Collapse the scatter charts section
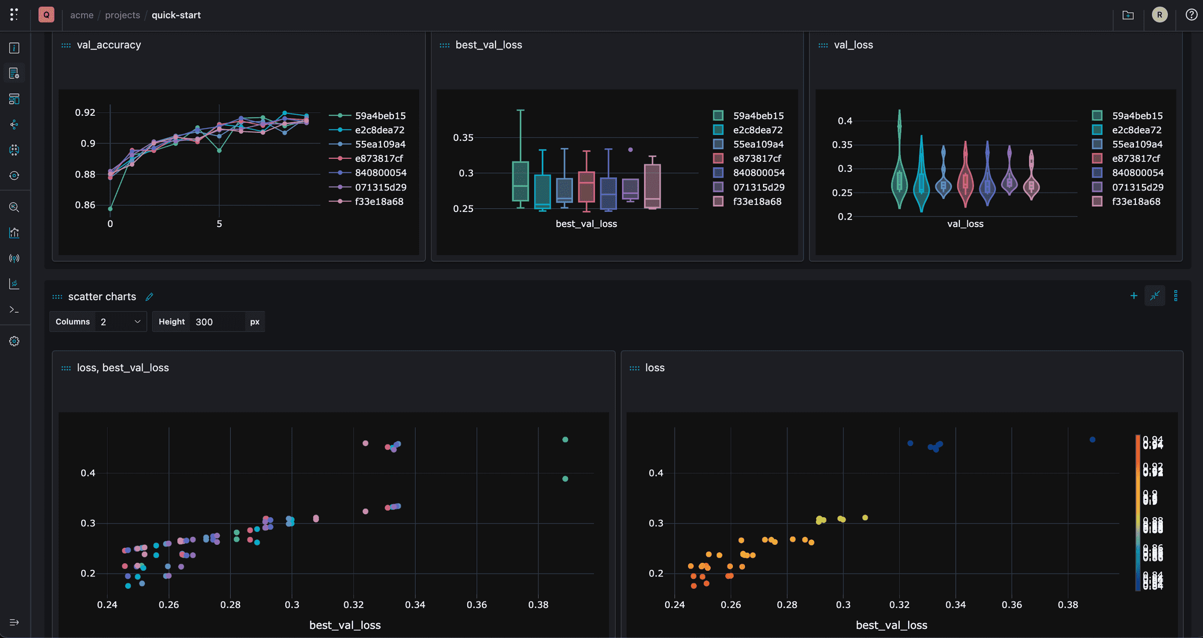The width and height of the screenshot is (1203, 638). 1155,296
